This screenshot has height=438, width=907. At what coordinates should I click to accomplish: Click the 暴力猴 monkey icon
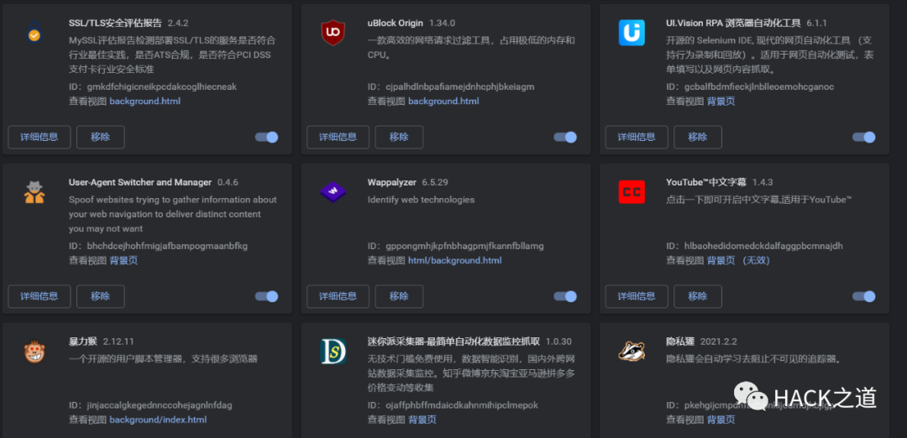click(x=34, y=352)
